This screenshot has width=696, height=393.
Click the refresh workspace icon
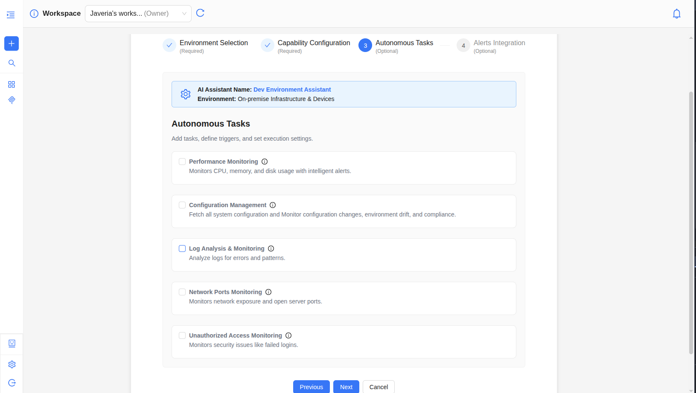point(200,13)
